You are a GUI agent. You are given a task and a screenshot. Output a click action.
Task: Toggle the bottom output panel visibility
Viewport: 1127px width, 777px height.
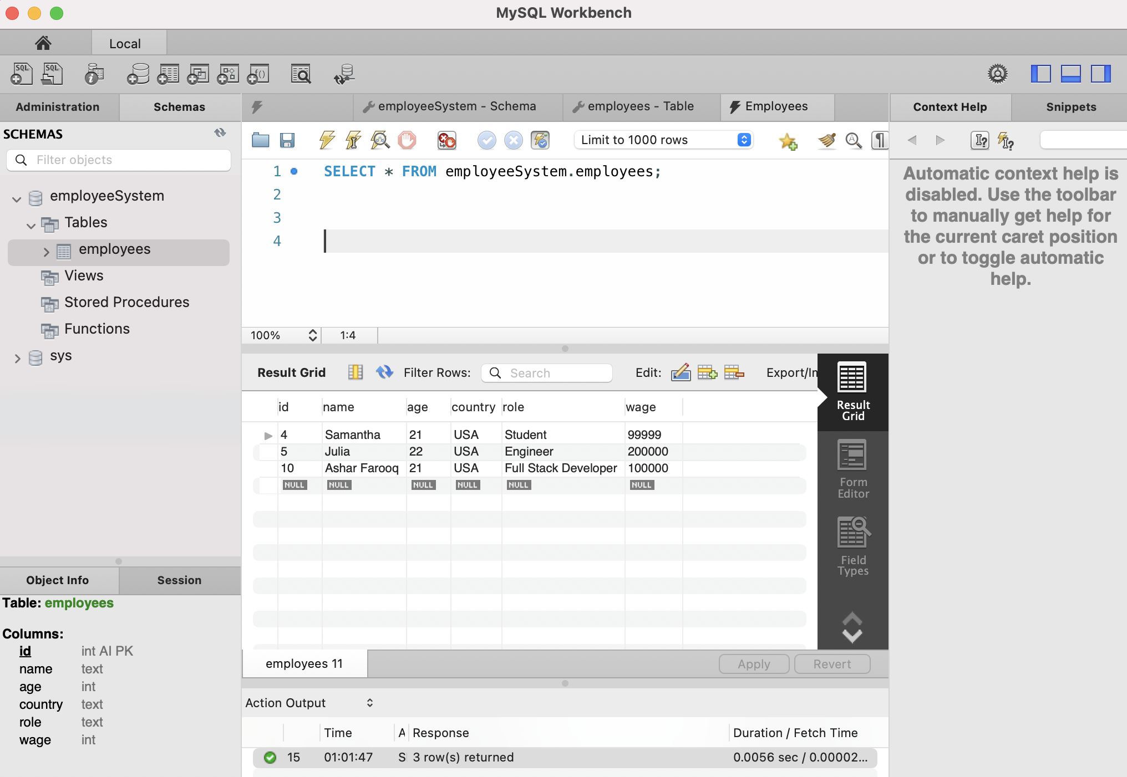[1070, 74]
